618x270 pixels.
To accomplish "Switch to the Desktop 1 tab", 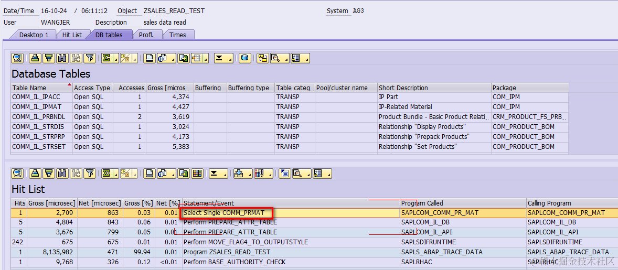I will click(34, 35).
